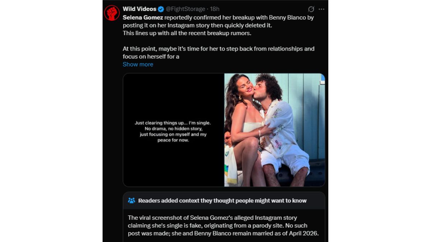This screenshot has height=242, width=431.
Task: Click the bold Selena Gomez text
Action: (x=143, y=18)
